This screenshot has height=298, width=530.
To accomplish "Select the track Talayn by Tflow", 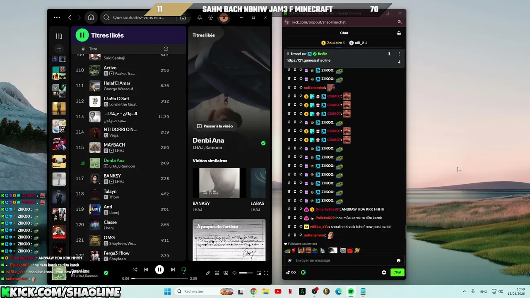I will pyautogui.click(x=129, y=194).
